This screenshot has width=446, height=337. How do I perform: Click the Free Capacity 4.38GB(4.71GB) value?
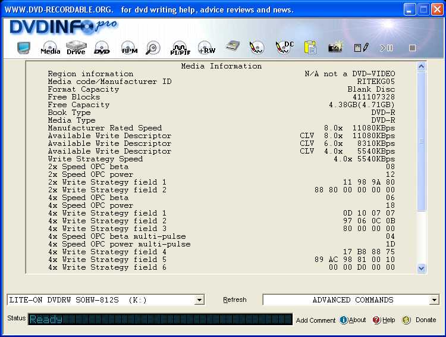(362, 105)
